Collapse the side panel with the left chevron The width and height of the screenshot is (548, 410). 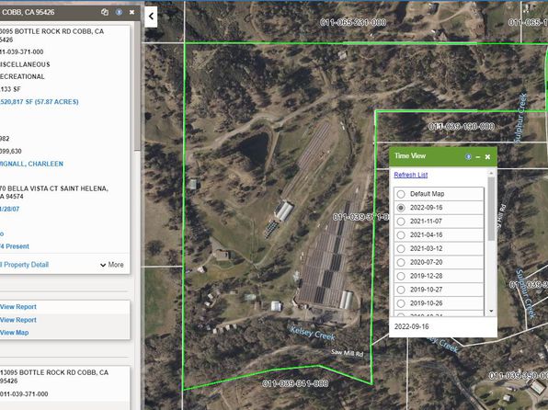tap(151, 17)
